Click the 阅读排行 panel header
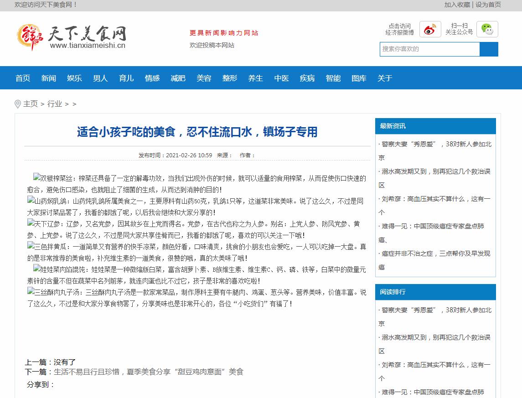 click(435, 292)
